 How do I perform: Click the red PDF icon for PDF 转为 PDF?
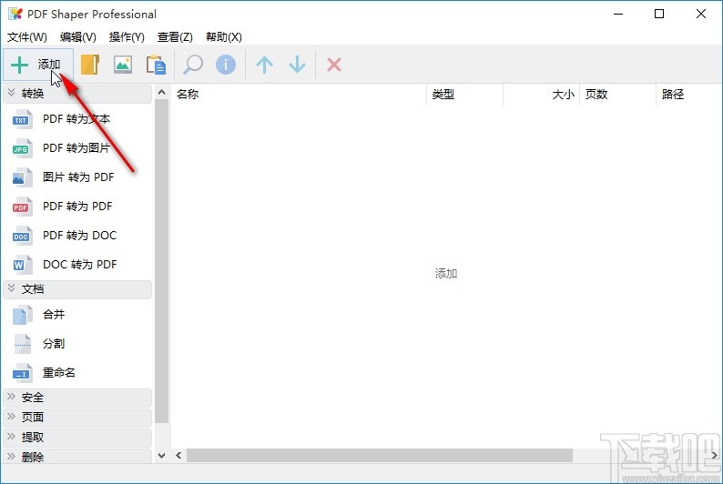tap(22, 207)
